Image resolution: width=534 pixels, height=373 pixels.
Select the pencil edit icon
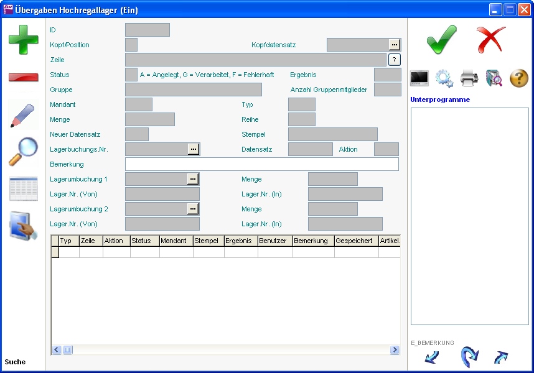(23, 115)
